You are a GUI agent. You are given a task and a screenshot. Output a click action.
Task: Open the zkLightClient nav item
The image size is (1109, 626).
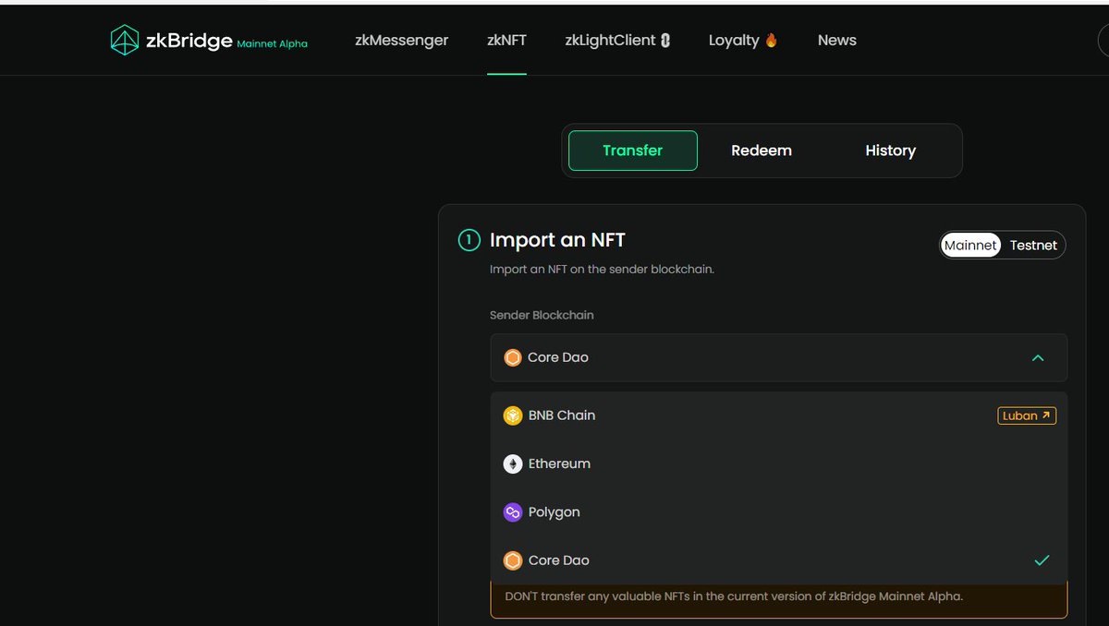pyautogui.click(x=617, y=40)
